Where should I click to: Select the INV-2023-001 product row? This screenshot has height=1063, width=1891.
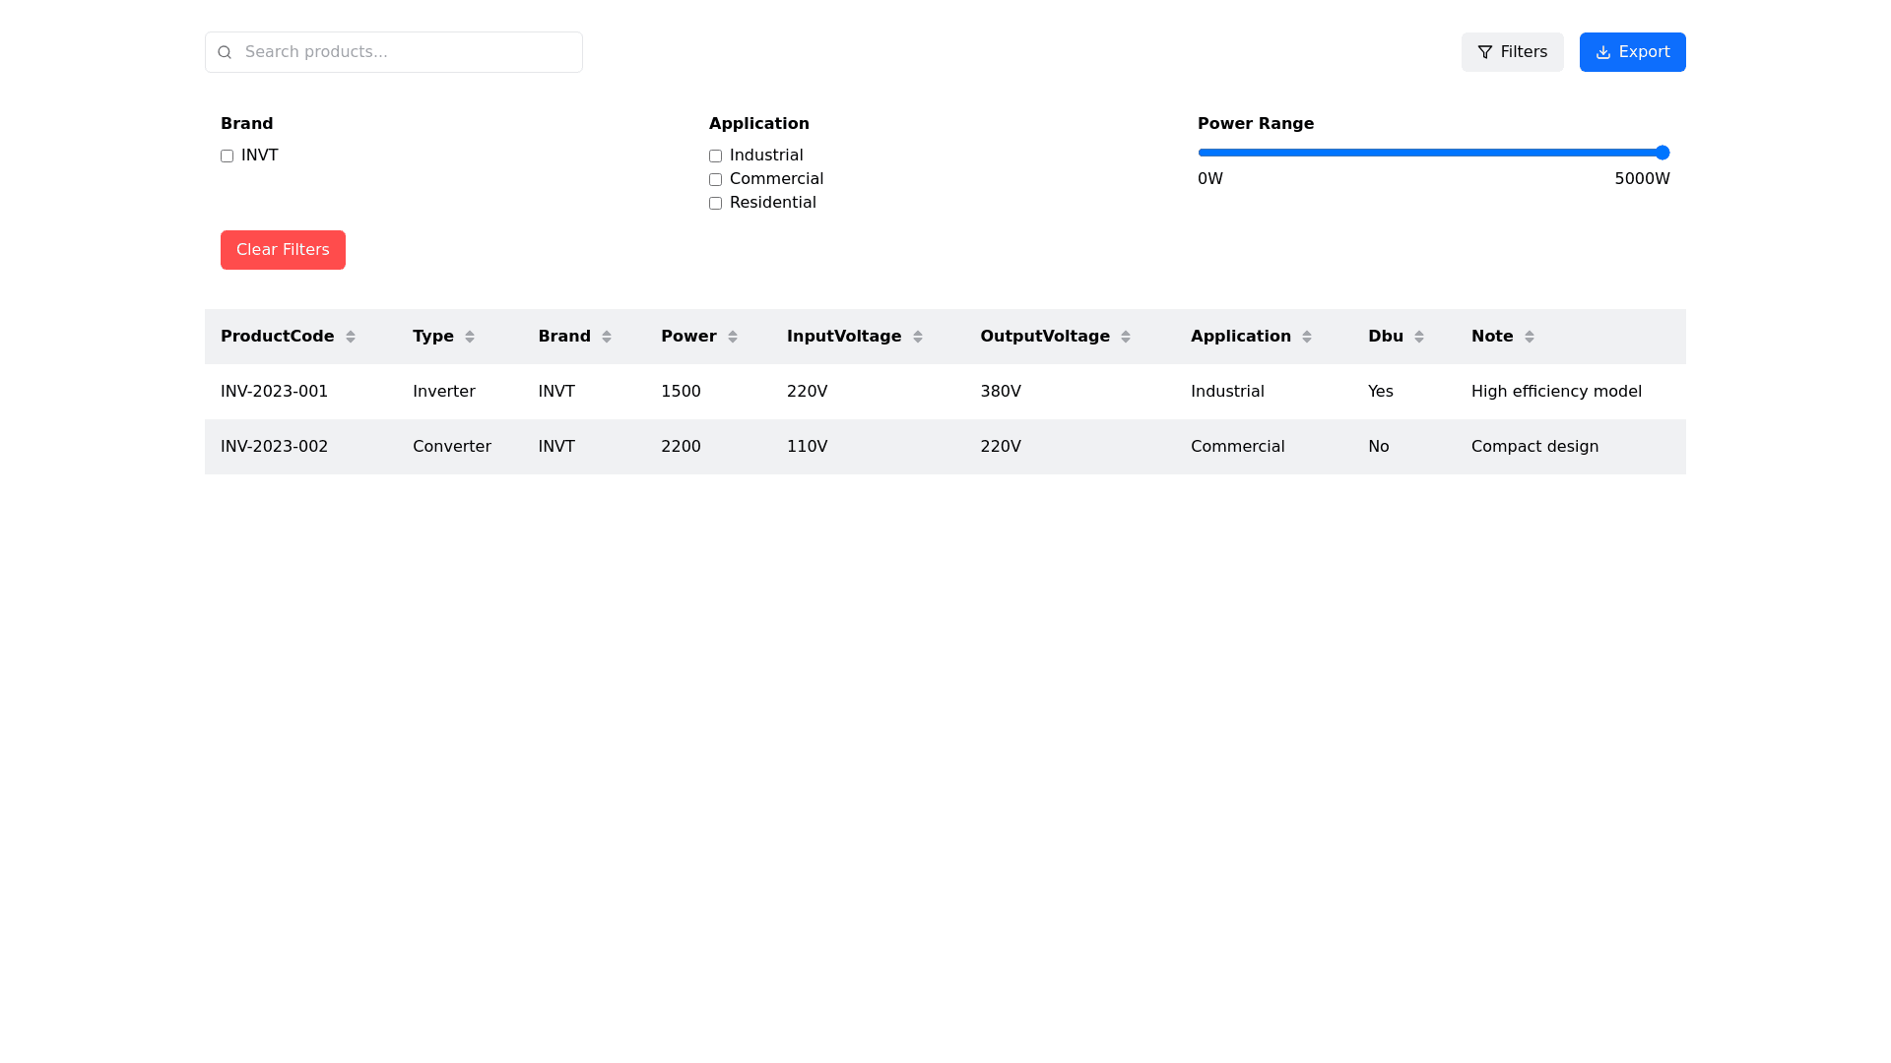pos(945,392)
